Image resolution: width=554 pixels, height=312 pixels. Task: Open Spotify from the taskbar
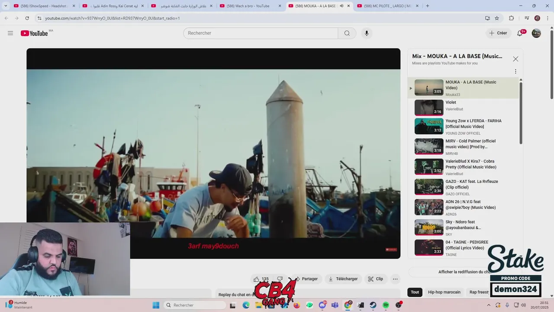[386, 305]
